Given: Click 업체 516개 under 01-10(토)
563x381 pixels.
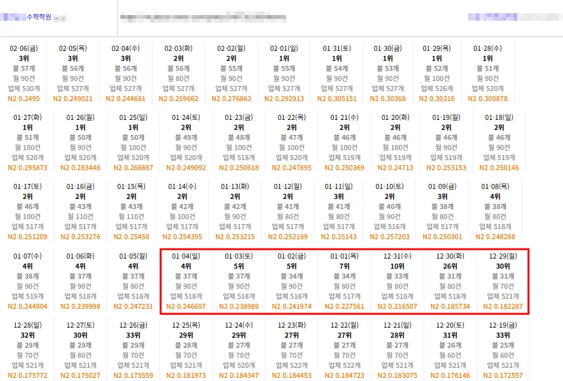Looking at the screenshot, I should (390, 227).
